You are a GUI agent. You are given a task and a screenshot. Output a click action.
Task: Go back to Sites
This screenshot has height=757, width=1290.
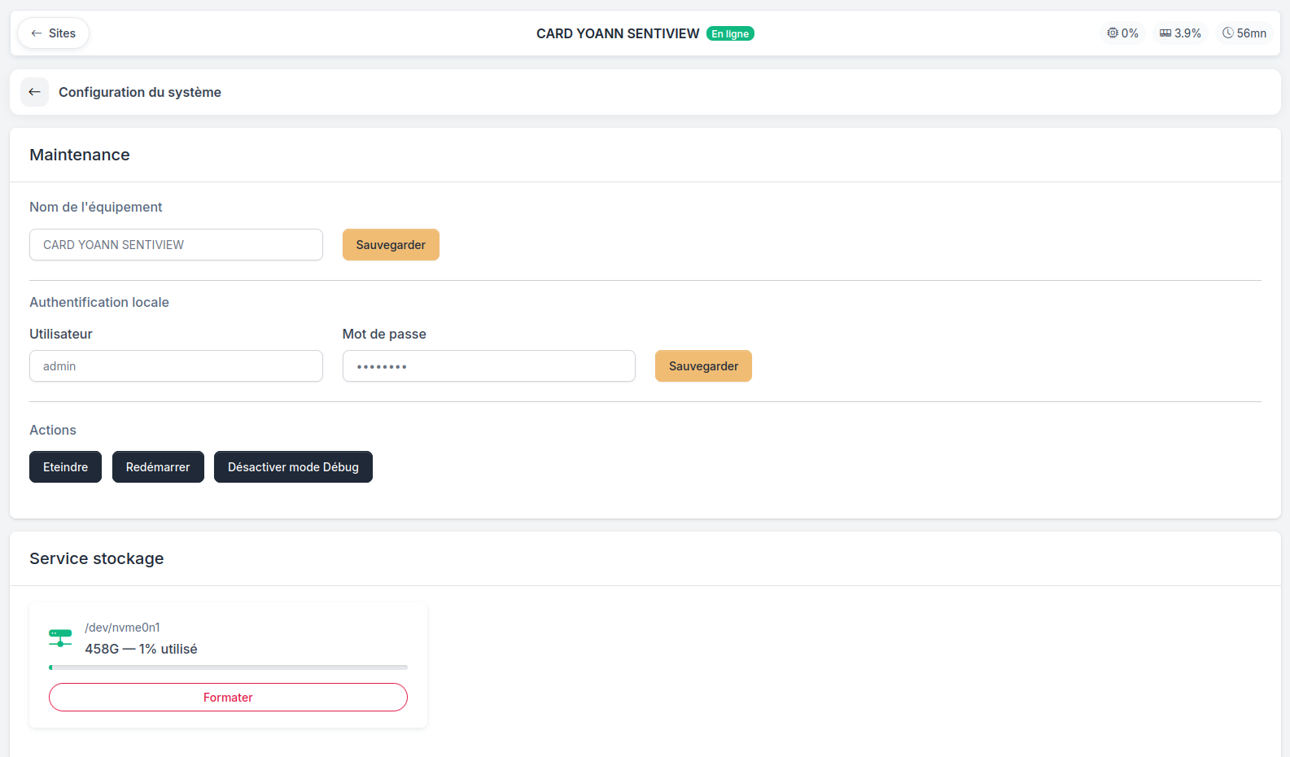coord(53,33)
